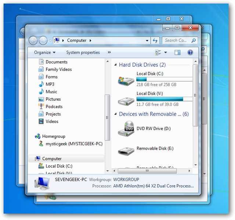The height and width of the screenshot is (220, 235).
Task: Click Computer in the address breadcrumb
Action: point(77,40)
